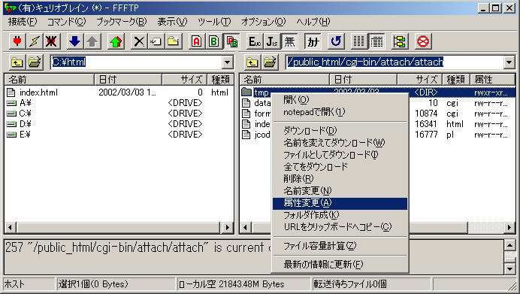
Task: Select index.html in local list
Action: pos(32,92)
